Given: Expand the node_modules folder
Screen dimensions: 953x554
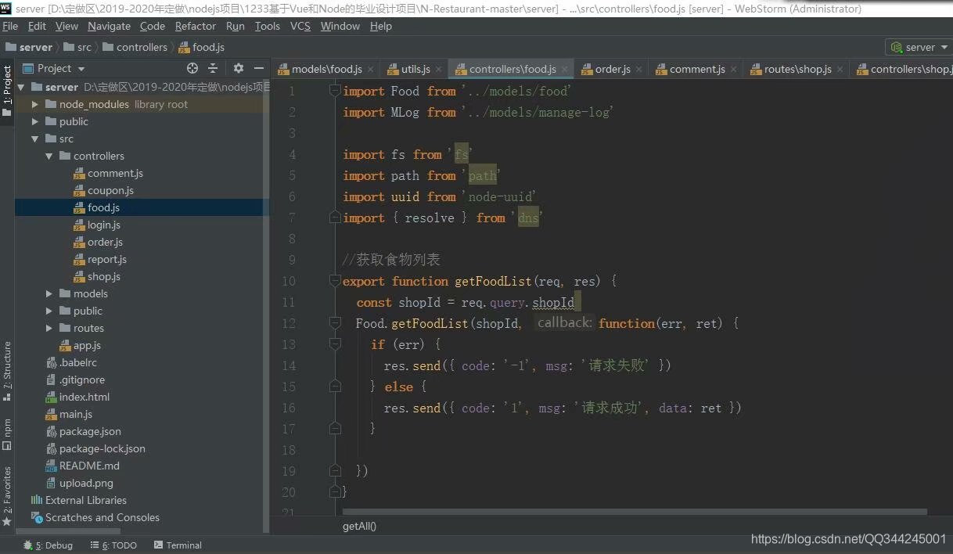Looking at the screenshot, I should 34,104.
